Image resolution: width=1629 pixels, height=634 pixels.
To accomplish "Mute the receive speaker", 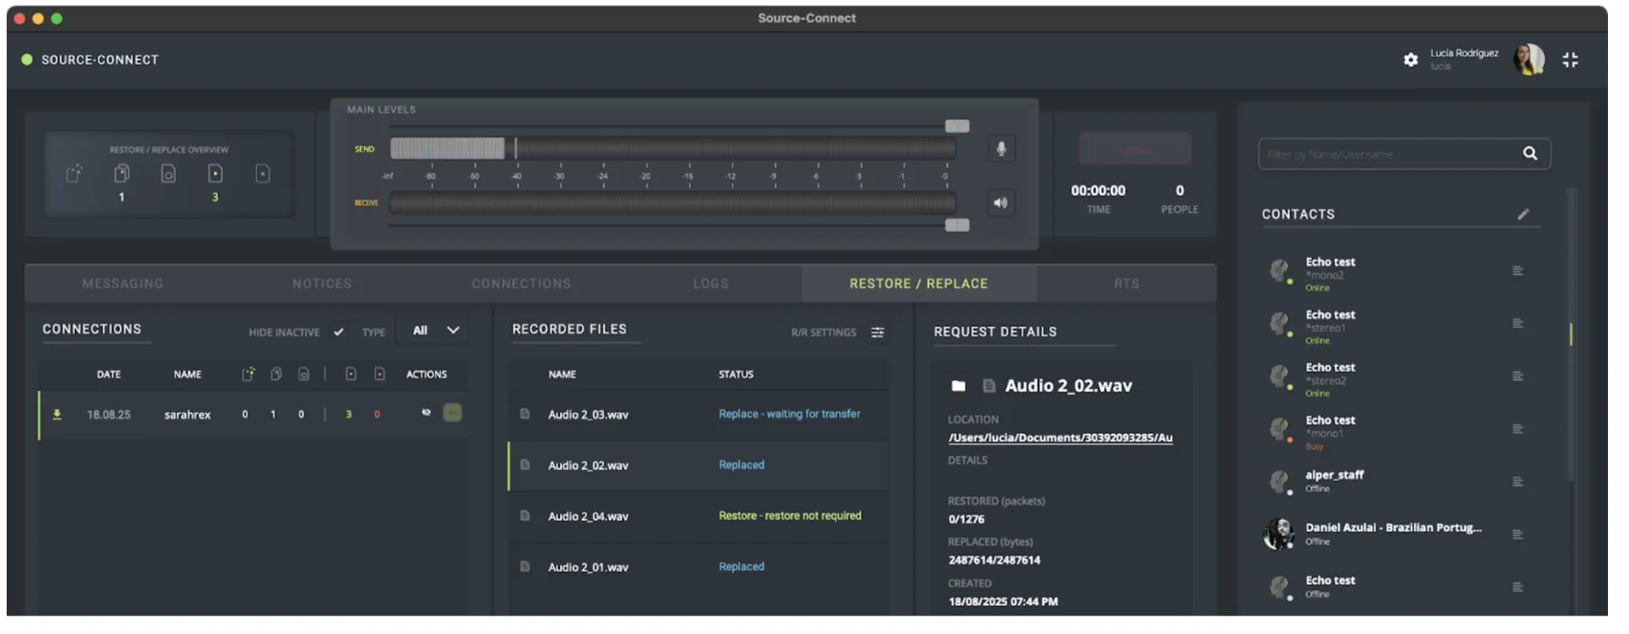I will pos(1000,203).
